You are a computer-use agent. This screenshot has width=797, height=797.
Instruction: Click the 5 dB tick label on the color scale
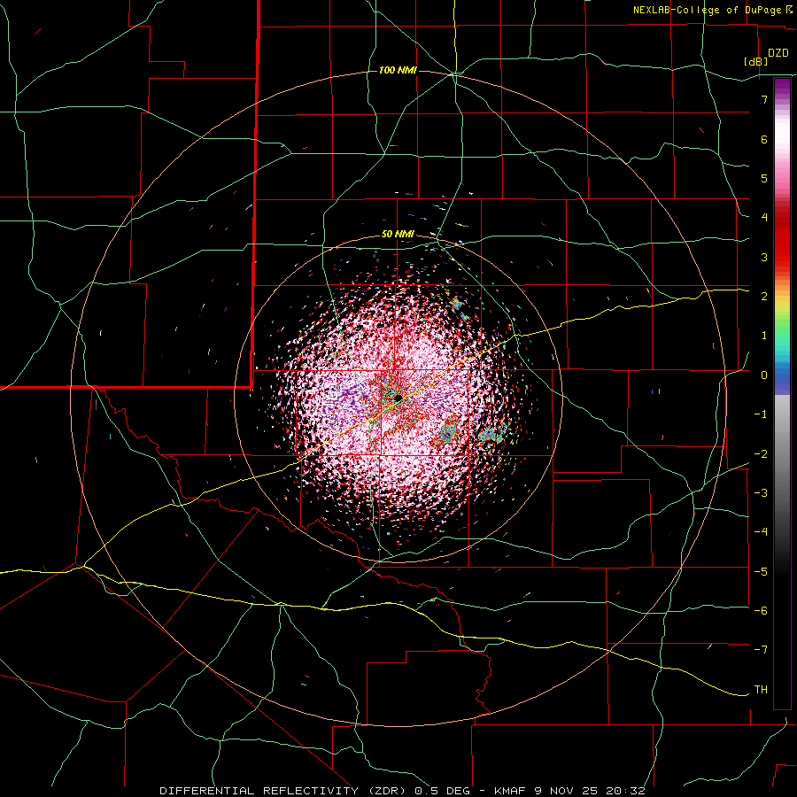pos(764,178)
